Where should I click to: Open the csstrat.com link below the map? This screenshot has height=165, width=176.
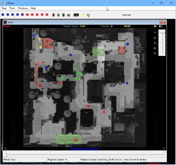tap(85, 149)
